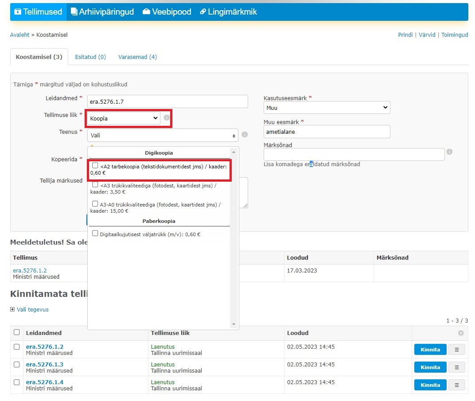Switch to Esitatud (0) tab
Screen dimensions: 475x401
click(x=90, y=57)
